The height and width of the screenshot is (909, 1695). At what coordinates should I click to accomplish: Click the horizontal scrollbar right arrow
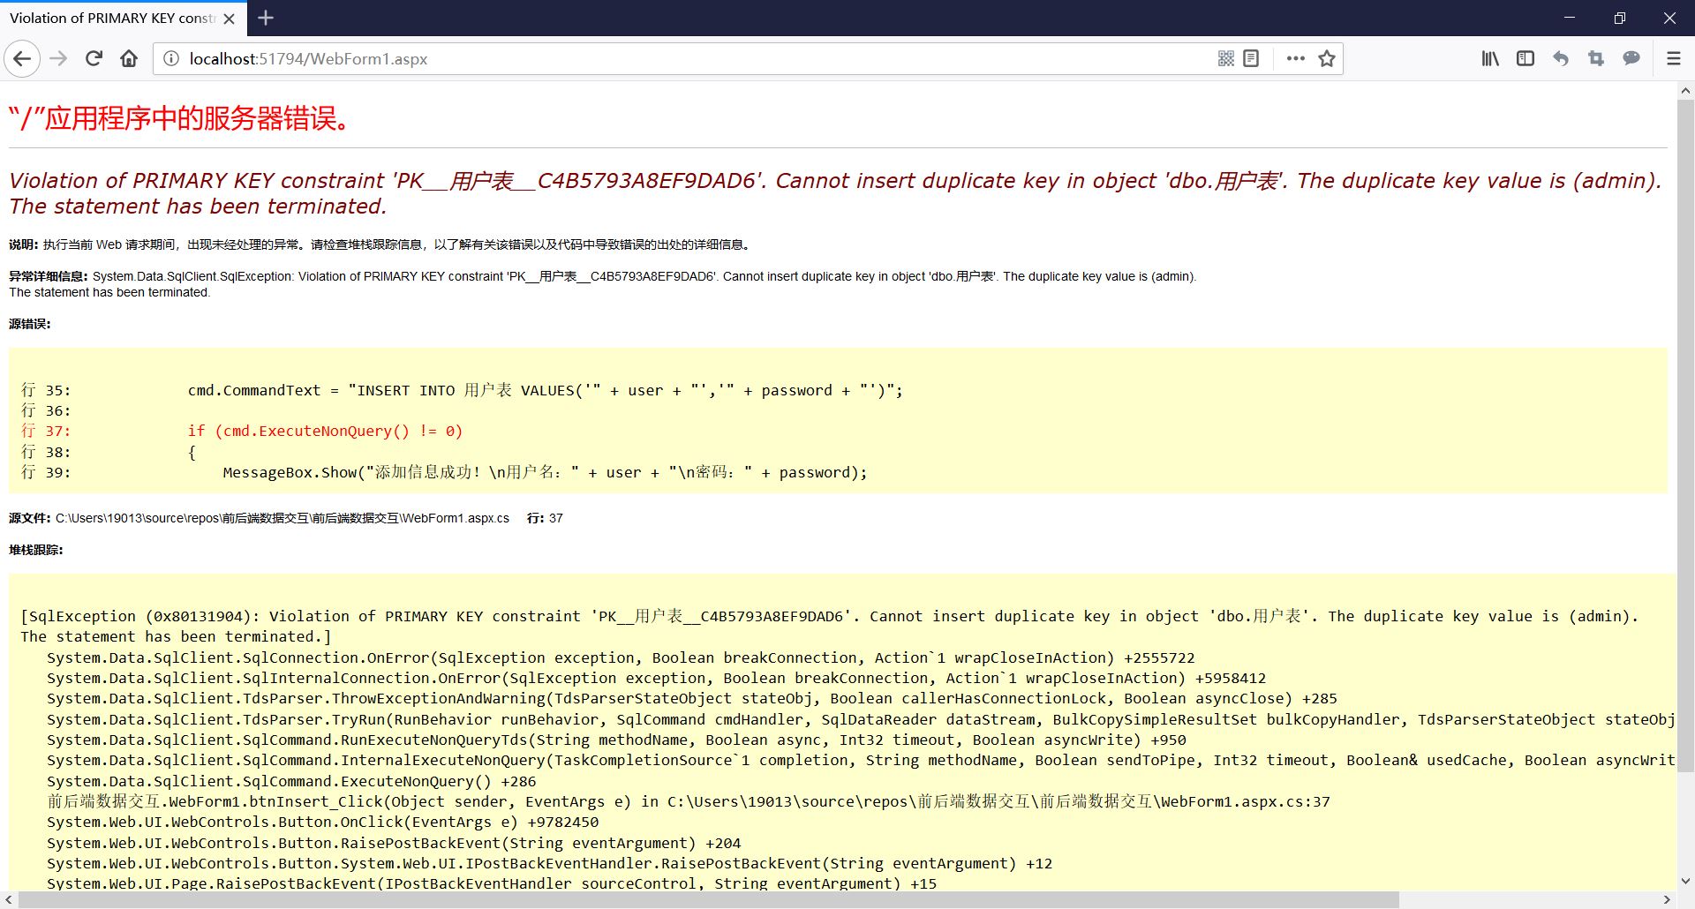coord(1668,900)
